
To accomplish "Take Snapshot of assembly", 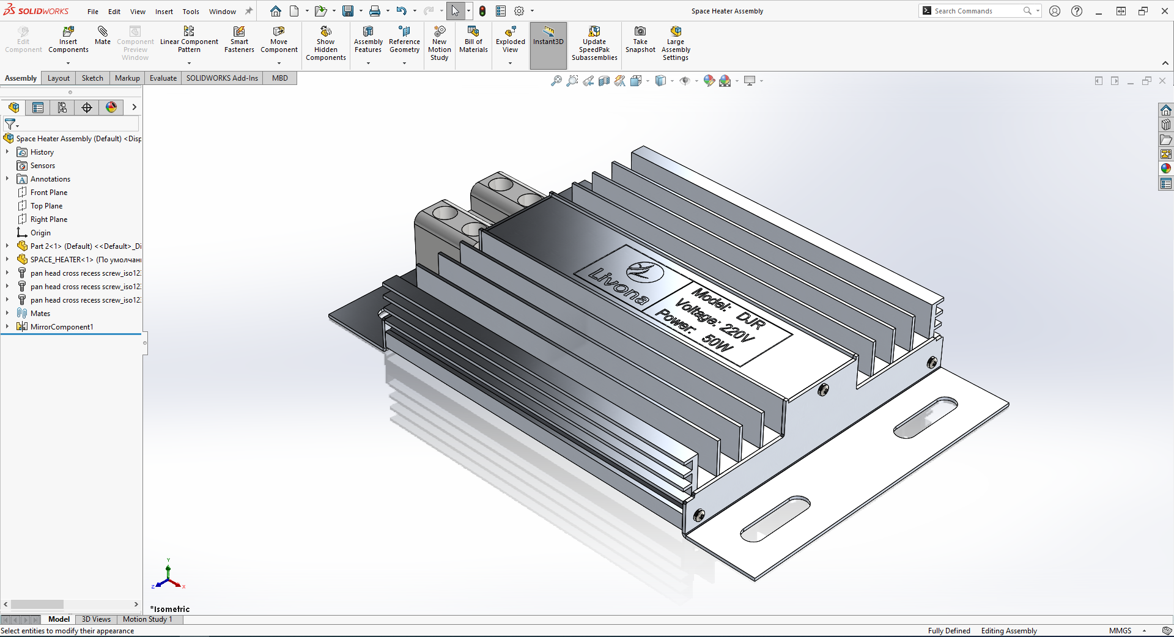I will (640, 39).
